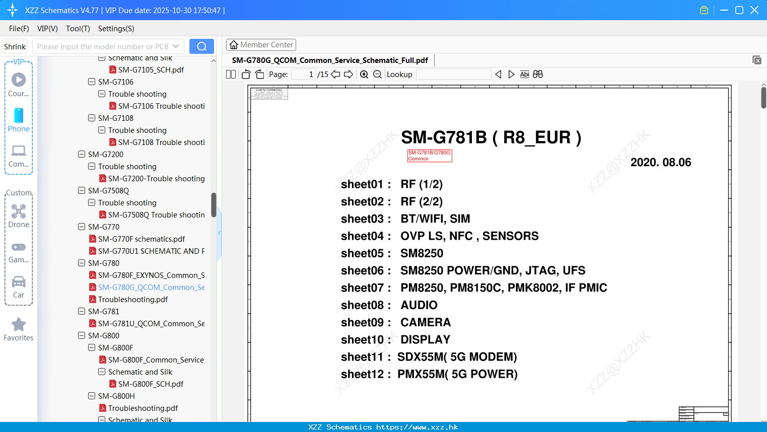Toggle whole-word match Abi icon
This screenshot has width=767, height=432.
(x=525, y=75)
